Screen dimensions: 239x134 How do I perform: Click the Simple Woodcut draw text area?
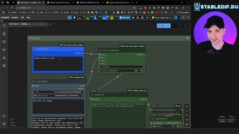[x=58, y=64]
